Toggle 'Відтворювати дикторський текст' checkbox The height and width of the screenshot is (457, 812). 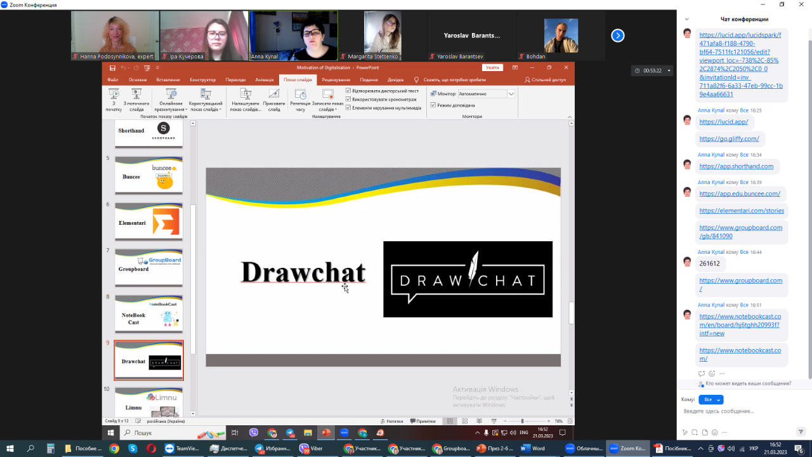[348, 91]
